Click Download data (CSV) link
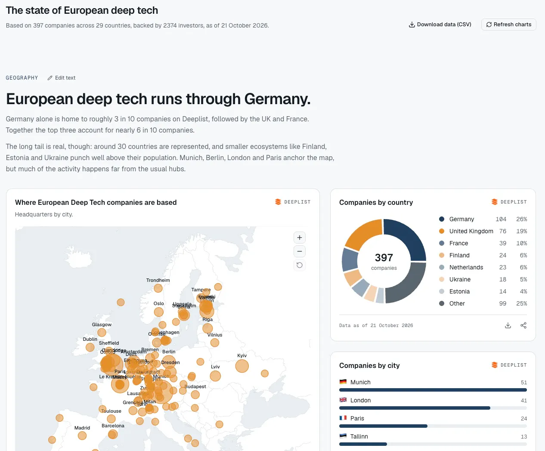The width and height of the screenshot is (545, 451). click(x=440, y=25)
